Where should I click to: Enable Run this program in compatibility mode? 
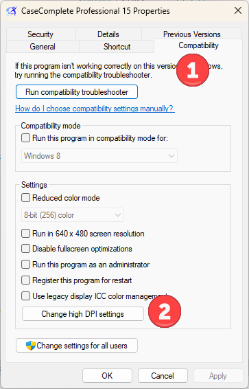coord(25,138)
